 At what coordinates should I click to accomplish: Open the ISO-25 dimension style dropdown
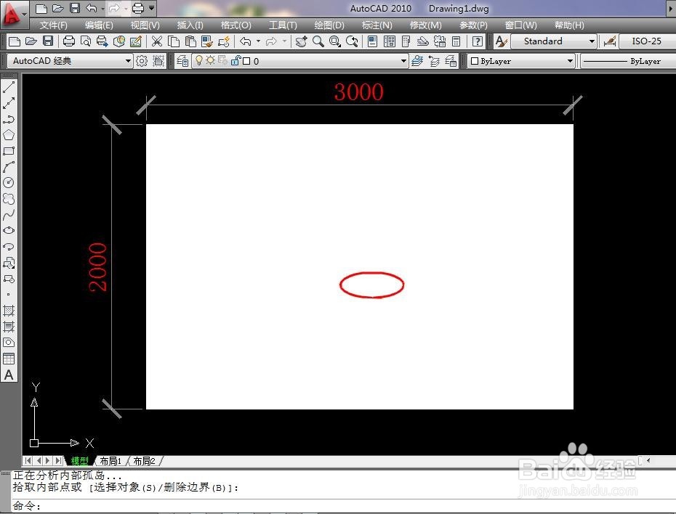point(647,41)
